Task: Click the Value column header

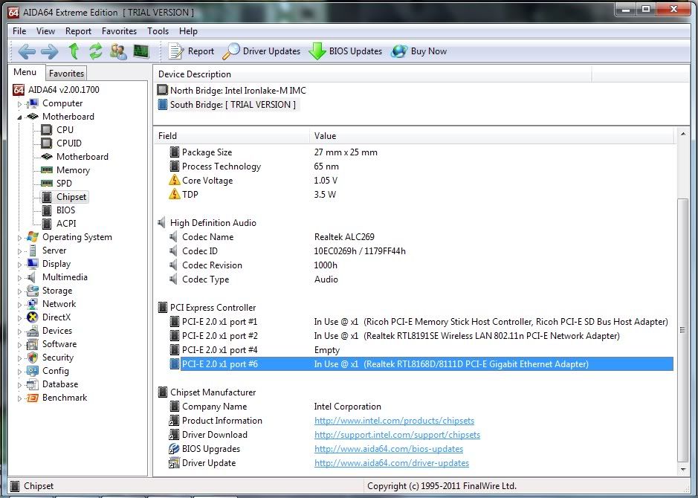Action: (492, 136)
